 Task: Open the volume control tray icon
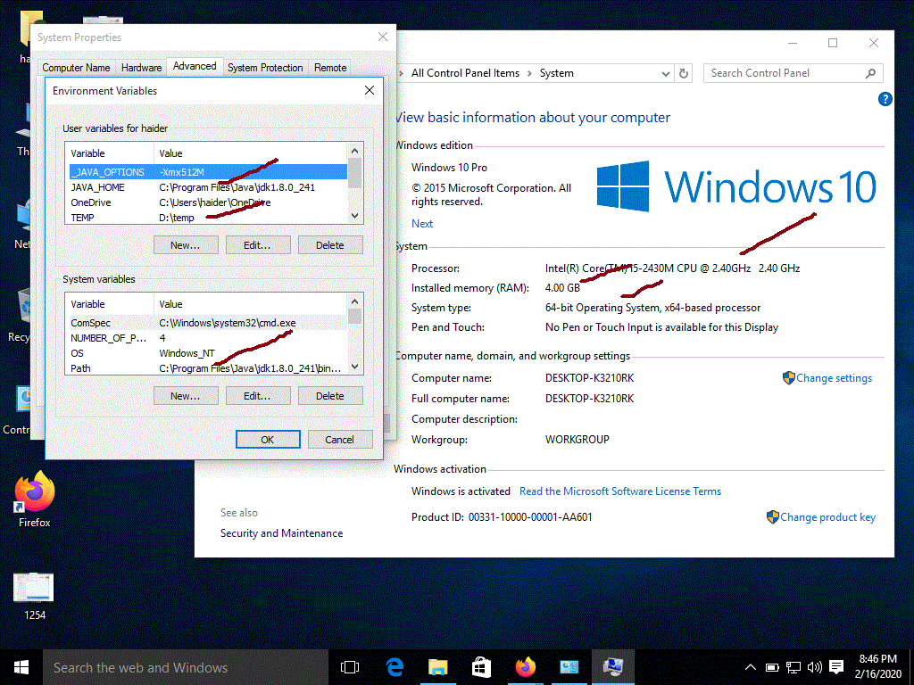[x=814, y=667]
